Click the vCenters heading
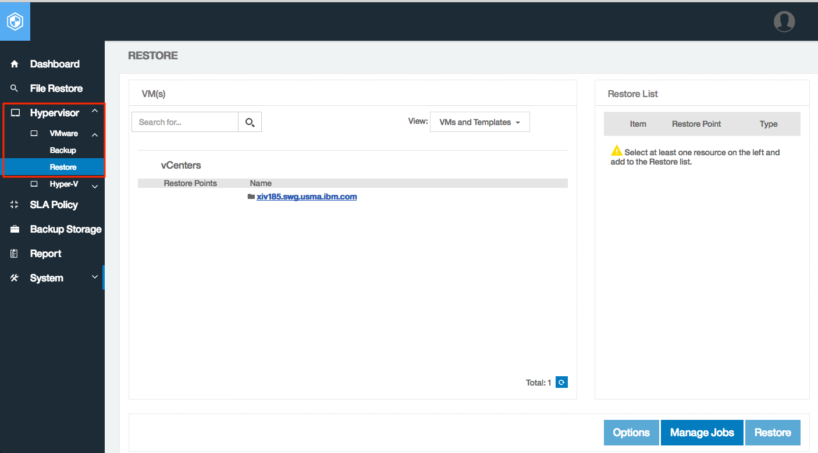 click(x=181, y=165)
